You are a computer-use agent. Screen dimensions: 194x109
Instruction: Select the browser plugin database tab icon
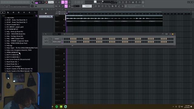click(18, 12)
